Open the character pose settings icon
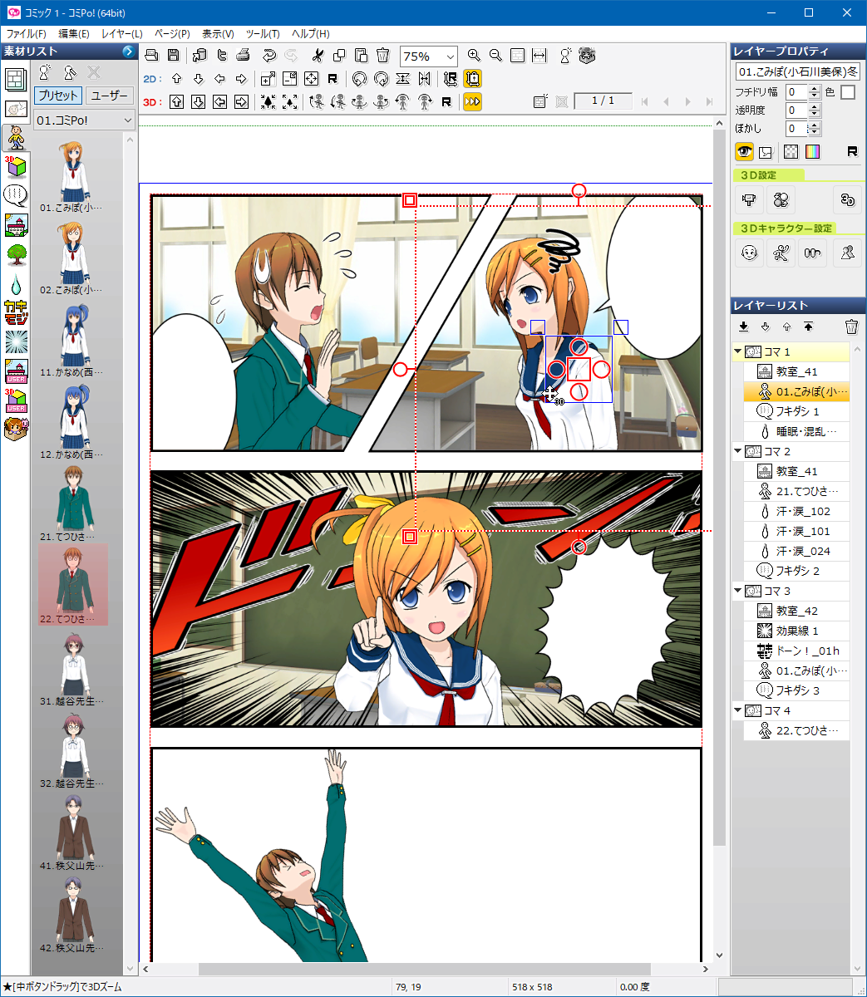Screen dimensions: 867x997 pos(781,253)
